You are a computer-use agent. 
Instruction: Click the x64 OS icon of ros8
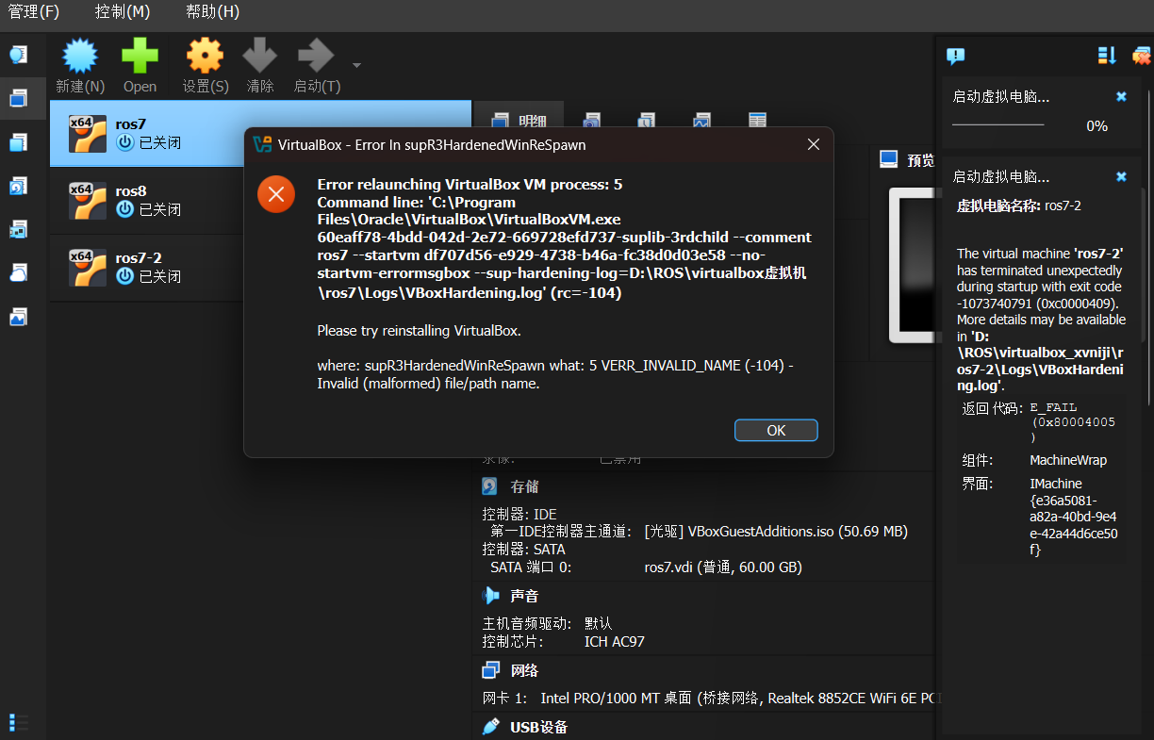tap(87, 201)
